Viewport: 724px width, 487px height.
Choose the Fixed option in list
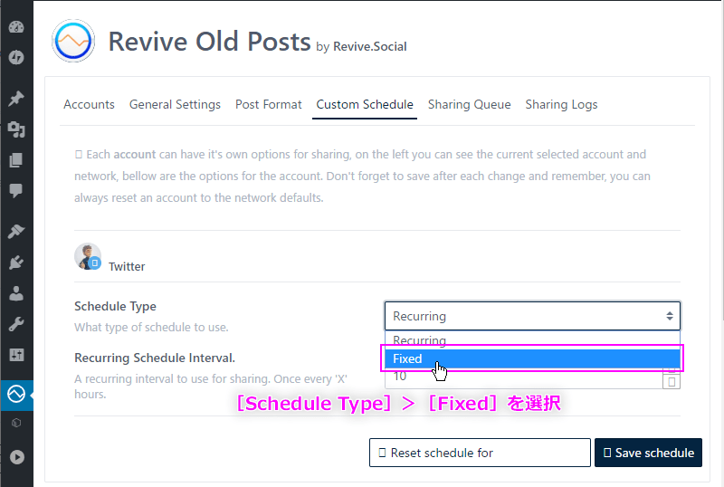[x=532, y=358]
